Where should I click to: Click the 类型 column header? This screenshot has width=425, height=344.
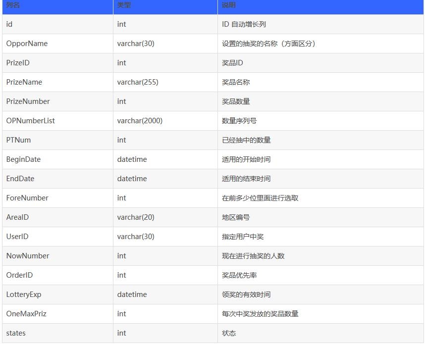point(124,5)
